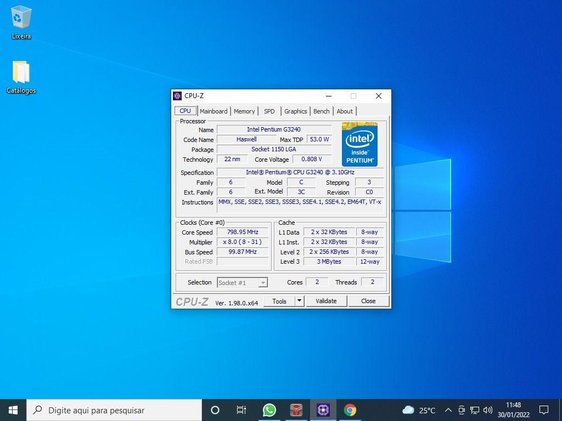
Task: Click the Core Speed value '798.95 MHz'
Action: tap(243, 232)
